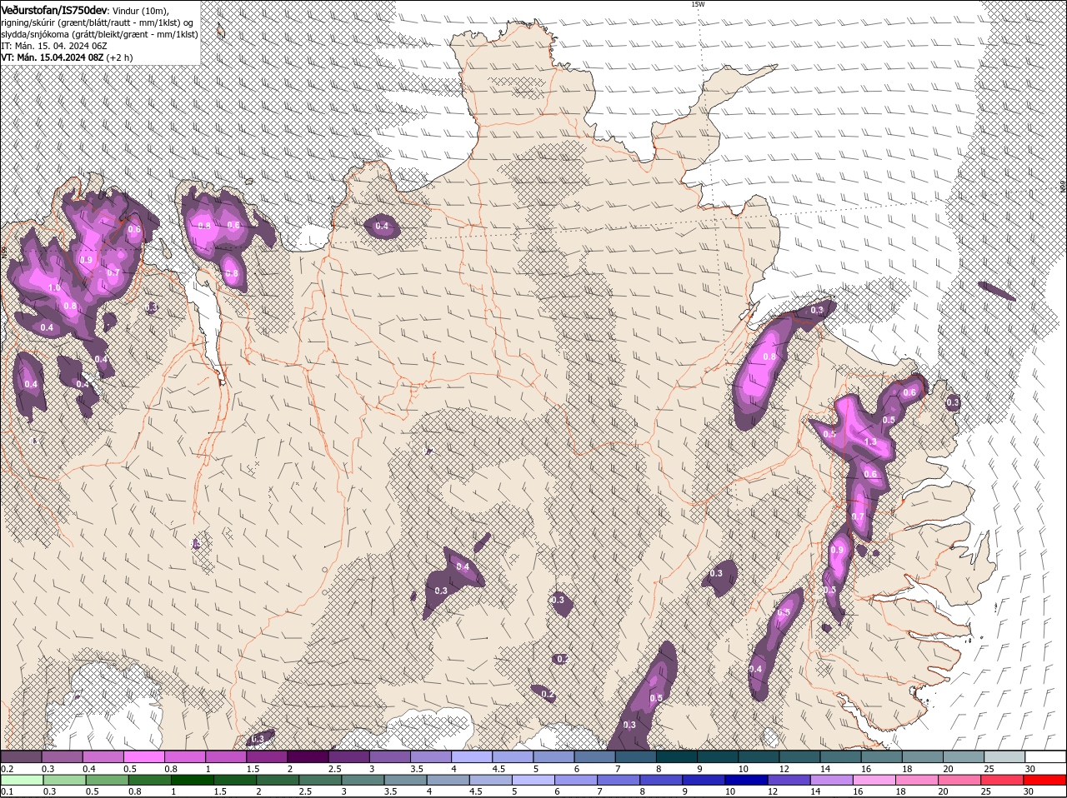Click the '15W' longitude label at top

click(x=697, y=4)
